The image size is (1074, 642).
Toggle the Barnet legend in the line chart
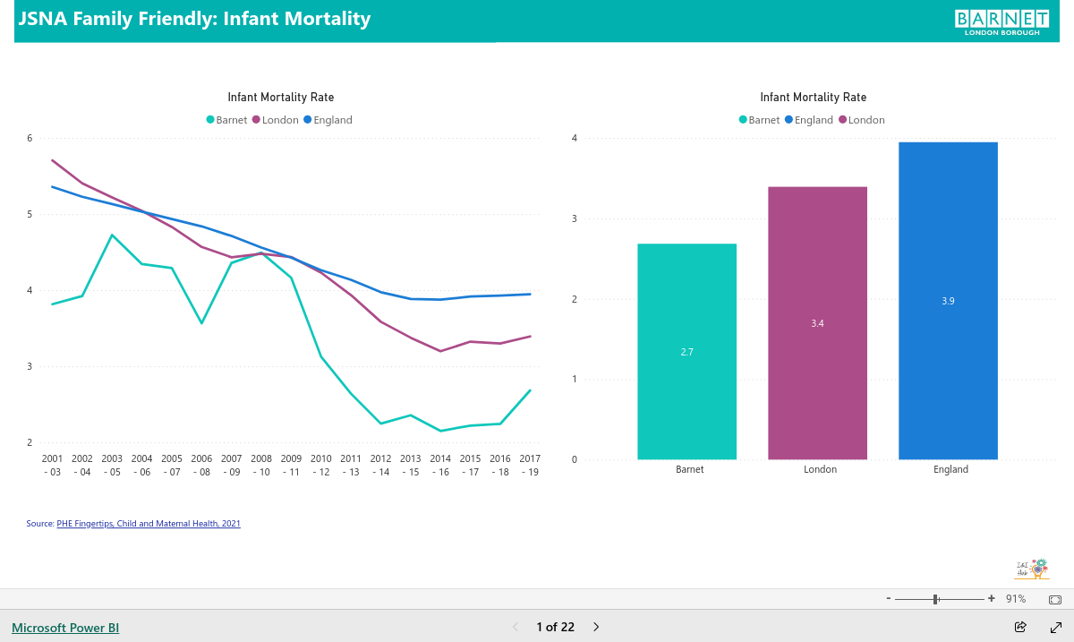pos(226,120)
